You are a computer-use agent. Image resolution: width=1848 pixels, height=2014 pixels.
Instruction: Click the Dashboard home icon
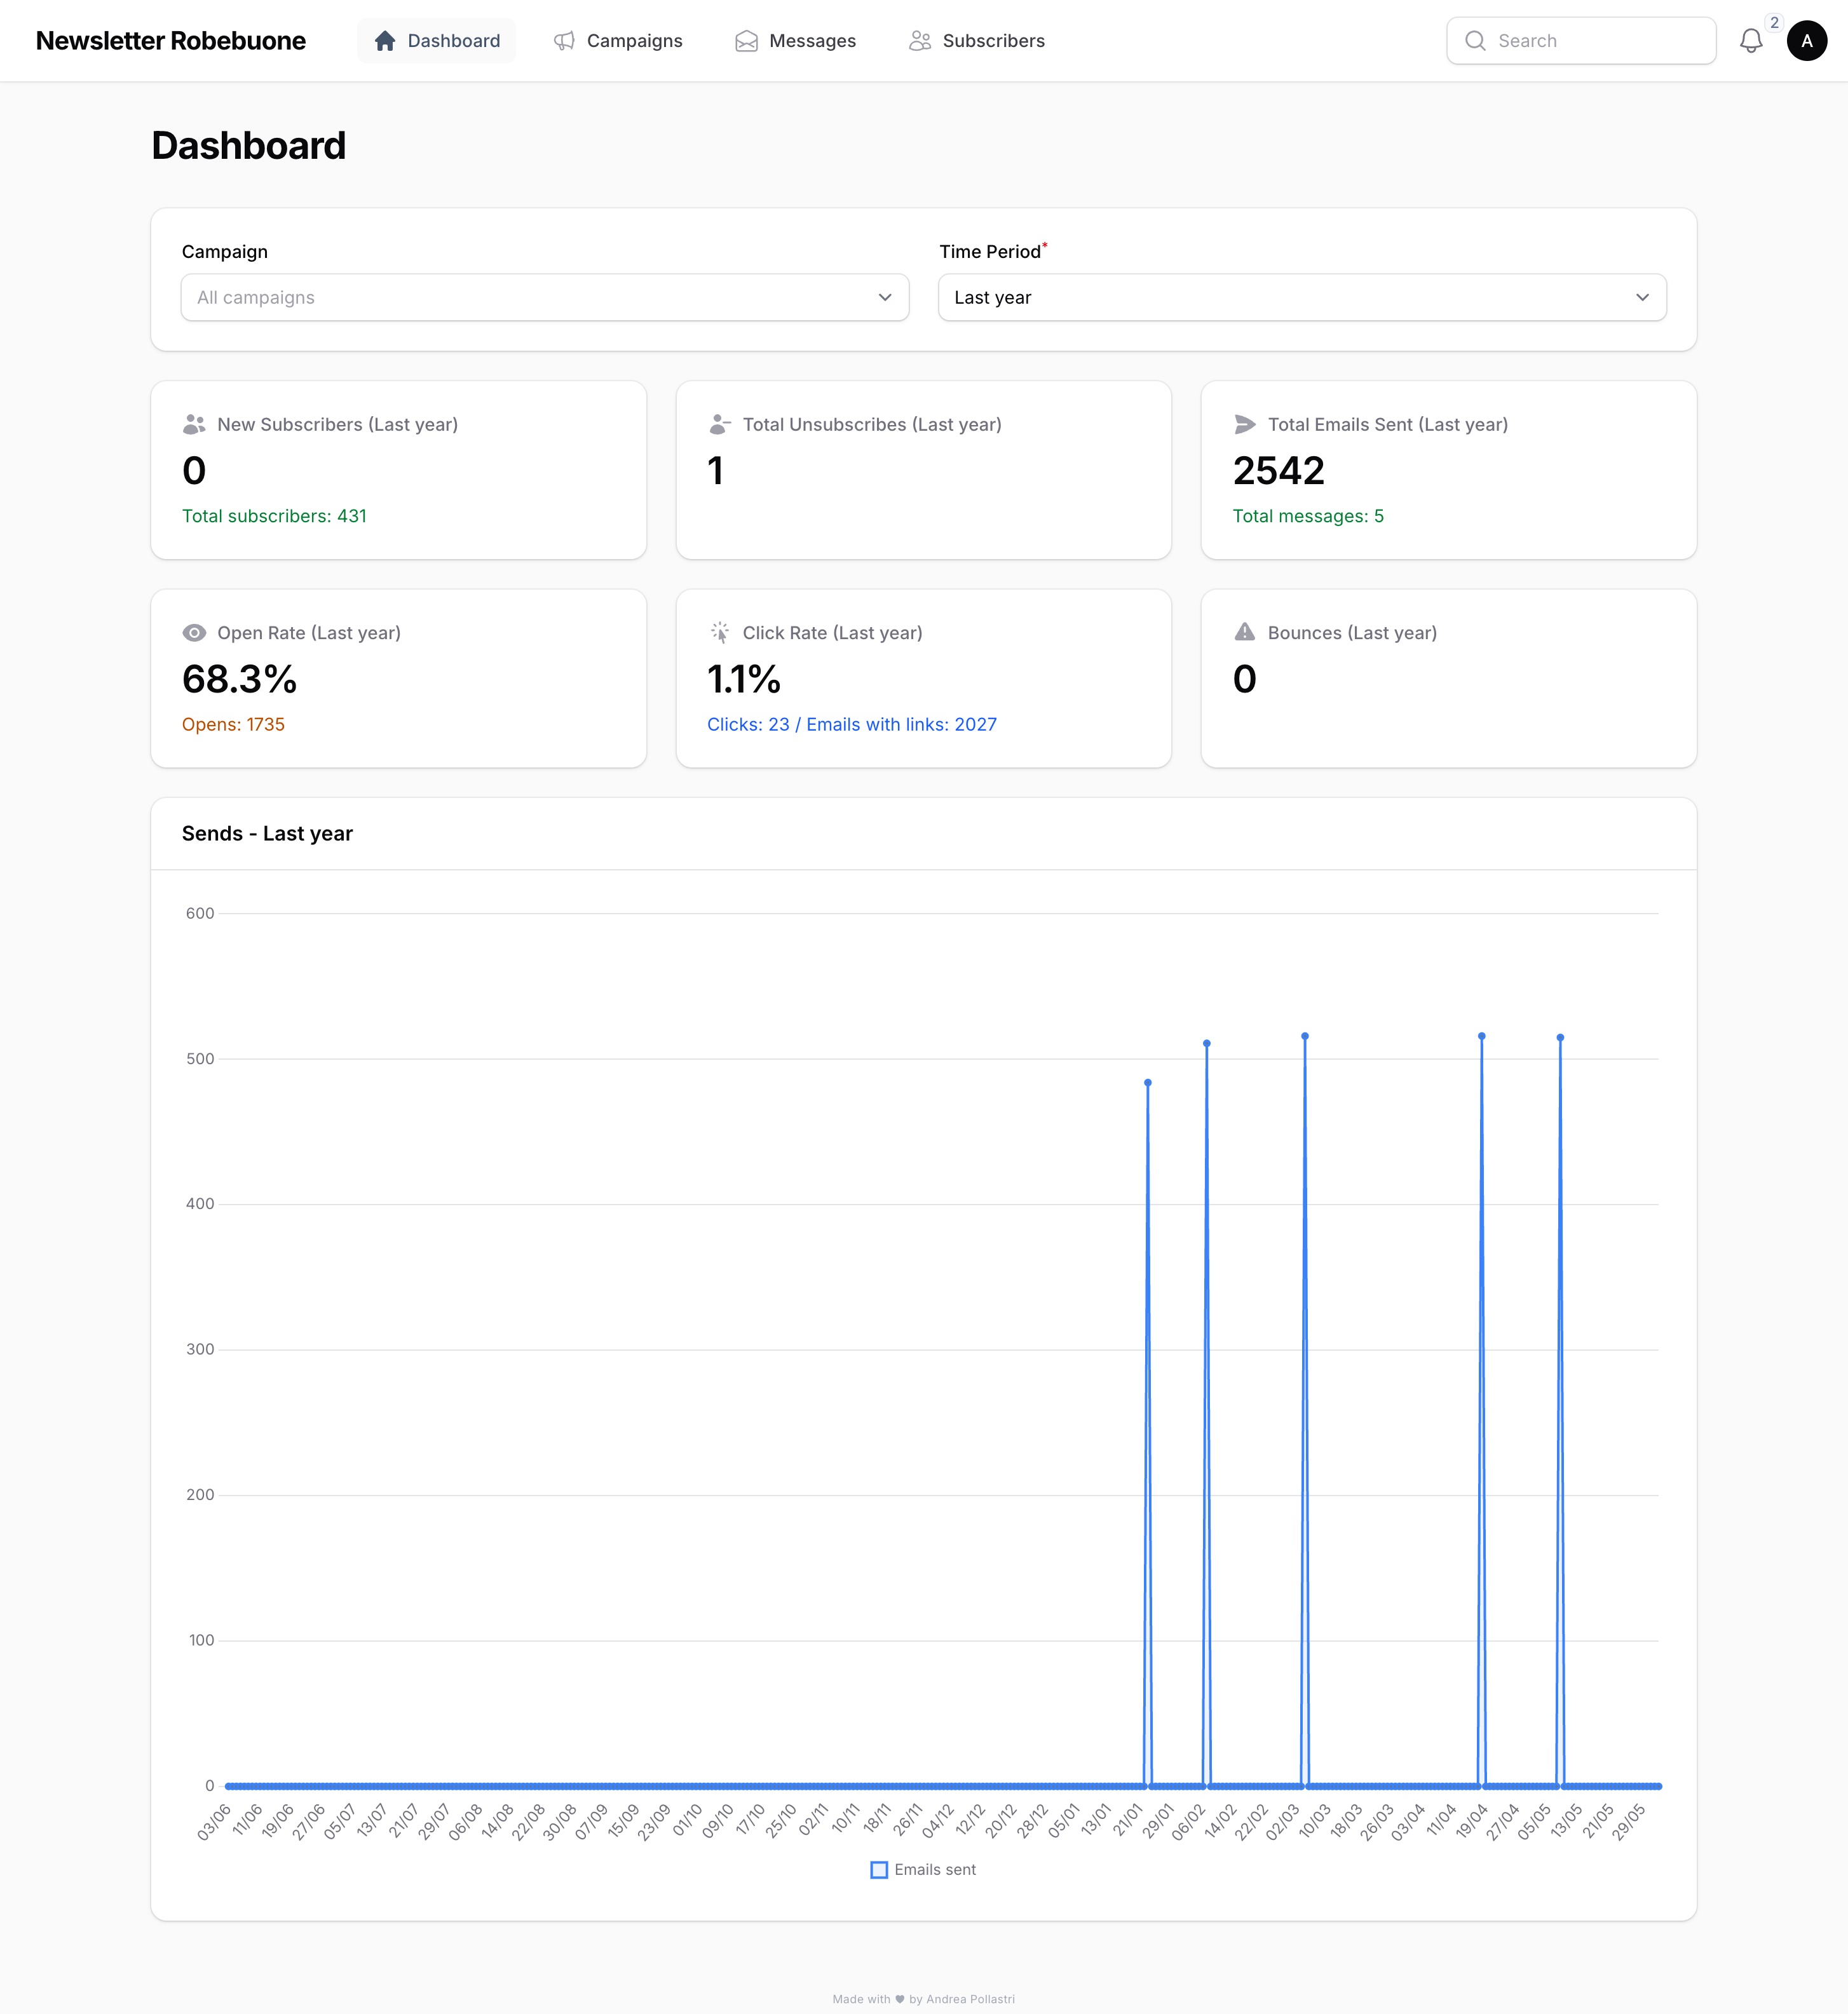[385, 41]
